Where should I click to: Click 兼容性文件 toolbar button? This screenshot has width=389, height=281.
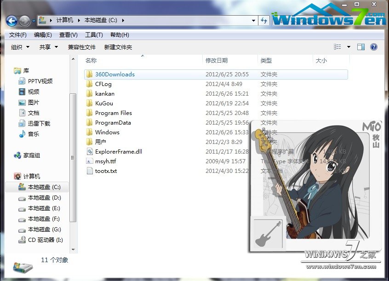click(82, 47)
